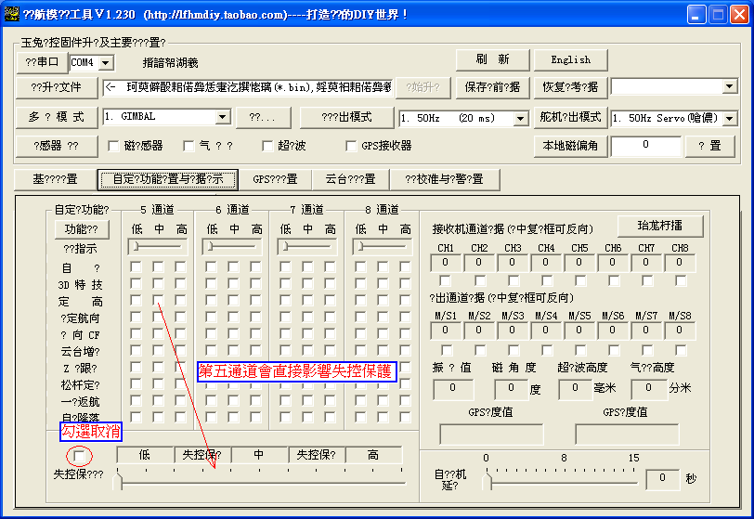Click the failsafe position slider

pyautogui.click(x=261, y=482)
